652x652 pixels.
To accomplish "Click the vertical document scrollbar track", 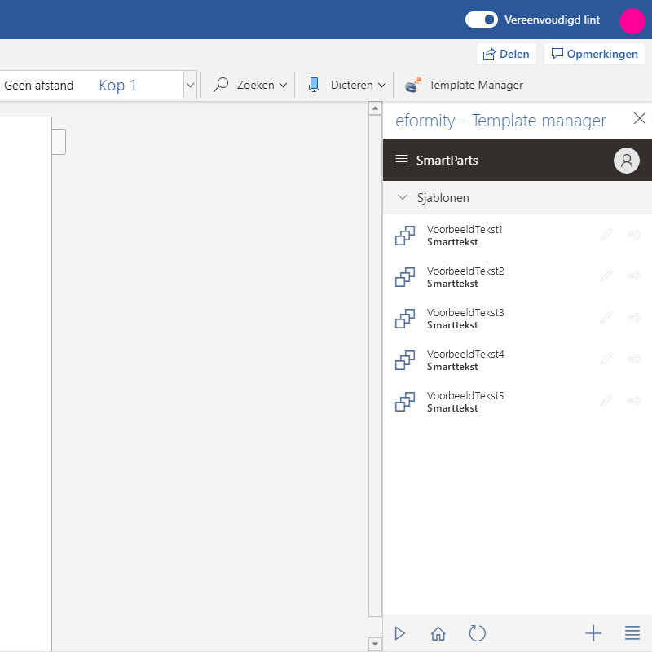I will [x=375, y=366].
